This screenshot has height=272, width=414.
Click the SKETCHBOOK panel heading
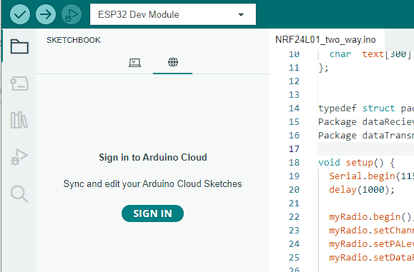(x=74, y=40)
